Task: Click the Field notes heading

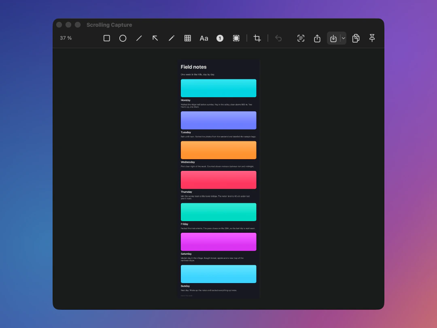Action: pyautogui.click(x=193, y=67)
